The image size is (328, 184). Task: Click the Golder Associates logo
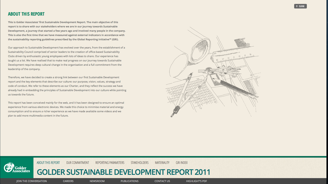point(17,168)
